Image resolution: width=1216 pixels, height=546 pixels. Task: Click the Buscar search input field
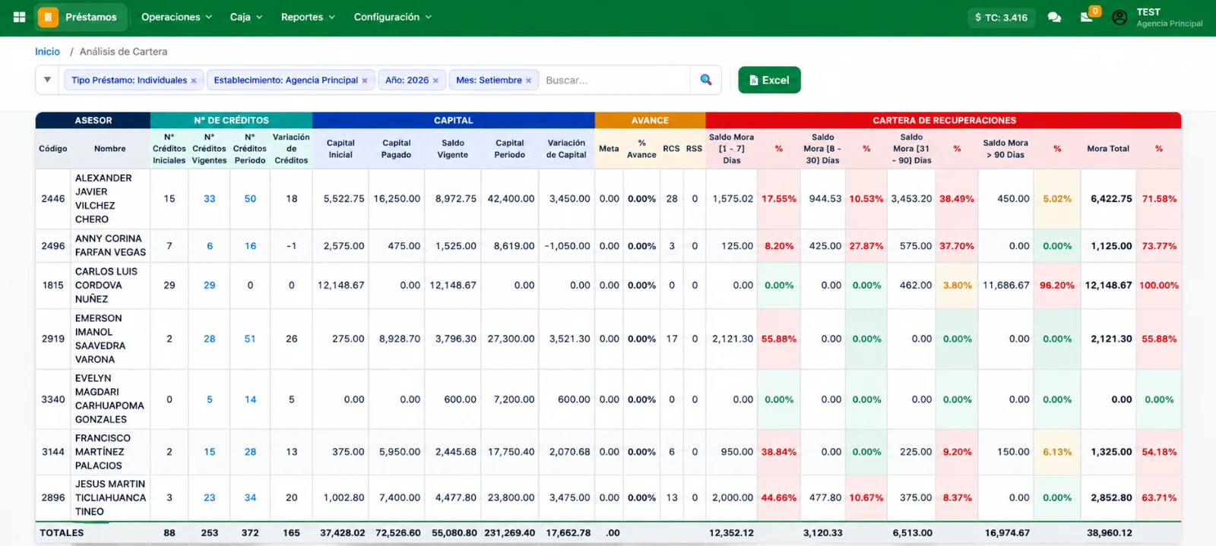click(616, 80)
